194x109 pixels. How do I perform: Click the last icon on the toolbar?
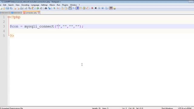(115, 8)
